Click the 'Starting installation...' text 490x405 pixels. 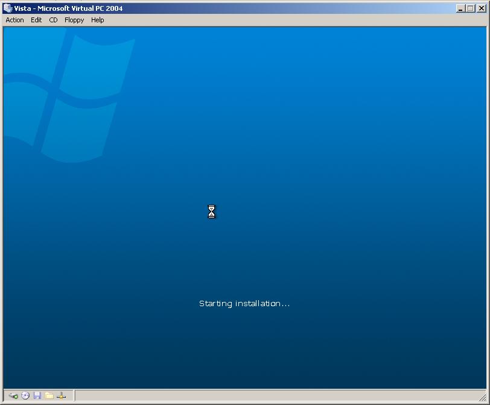tap(244, 304)
